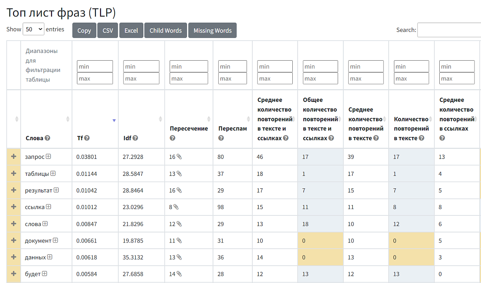
Task: Click help icon next to Слова header
Action: tap(47, 138)
